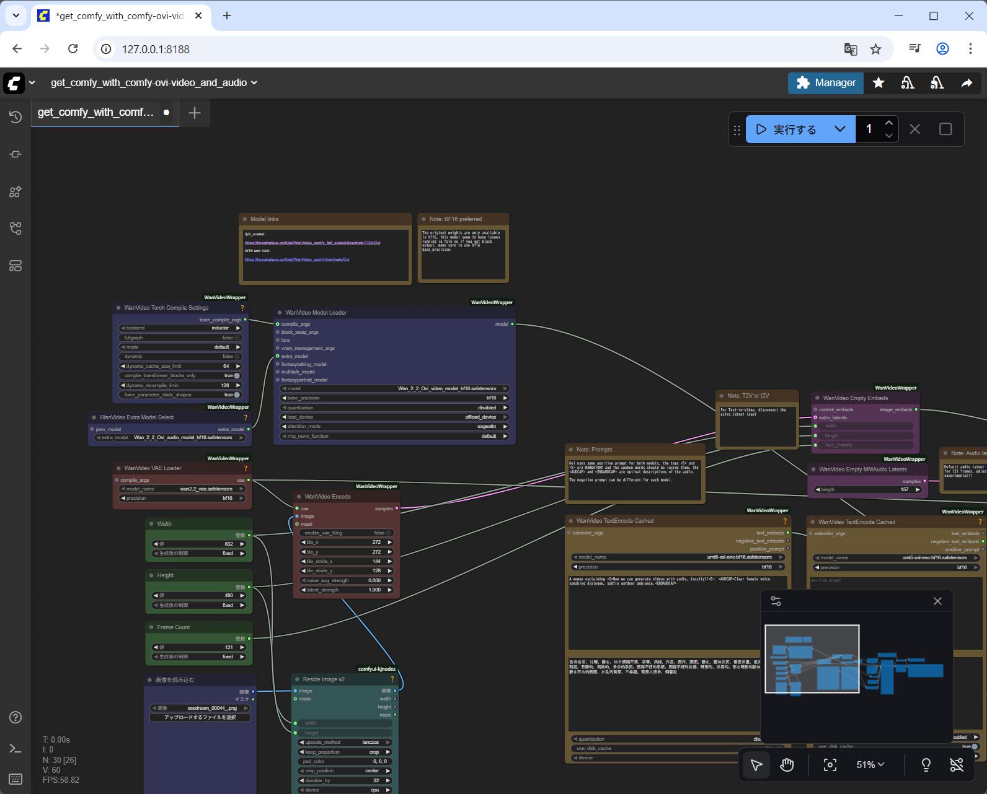Select the get_comfy_with_comf workflow tab
Viewport: 987px width, 794px height.
[x=96, y=112]
